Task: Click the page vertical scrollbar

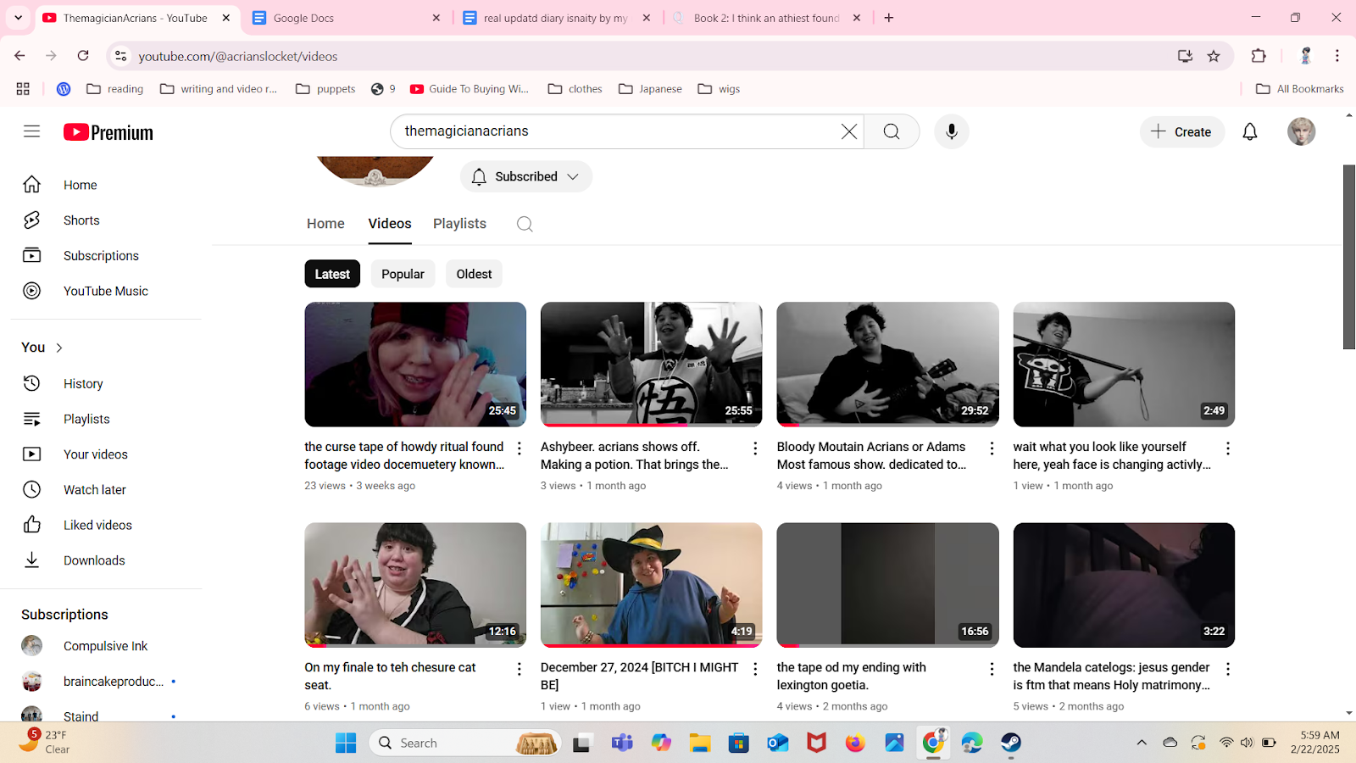Action: 1349,256
